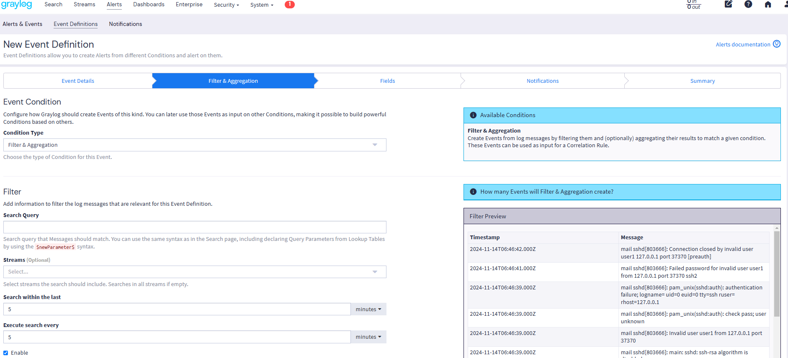The height and width of the screenshot is (358, 788).
Task: Open the Alerts documentation link
Action: click(x=743, y=45)
